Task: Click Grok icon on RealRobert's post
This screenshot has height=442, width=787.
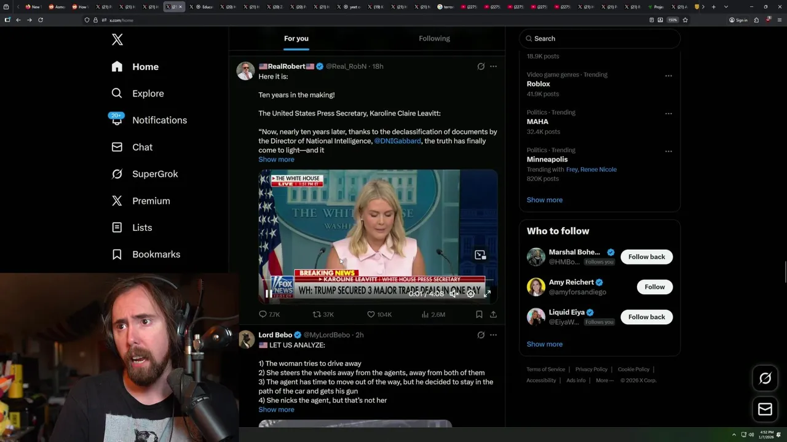Action: pyautogui.click(x=481, y=66)
